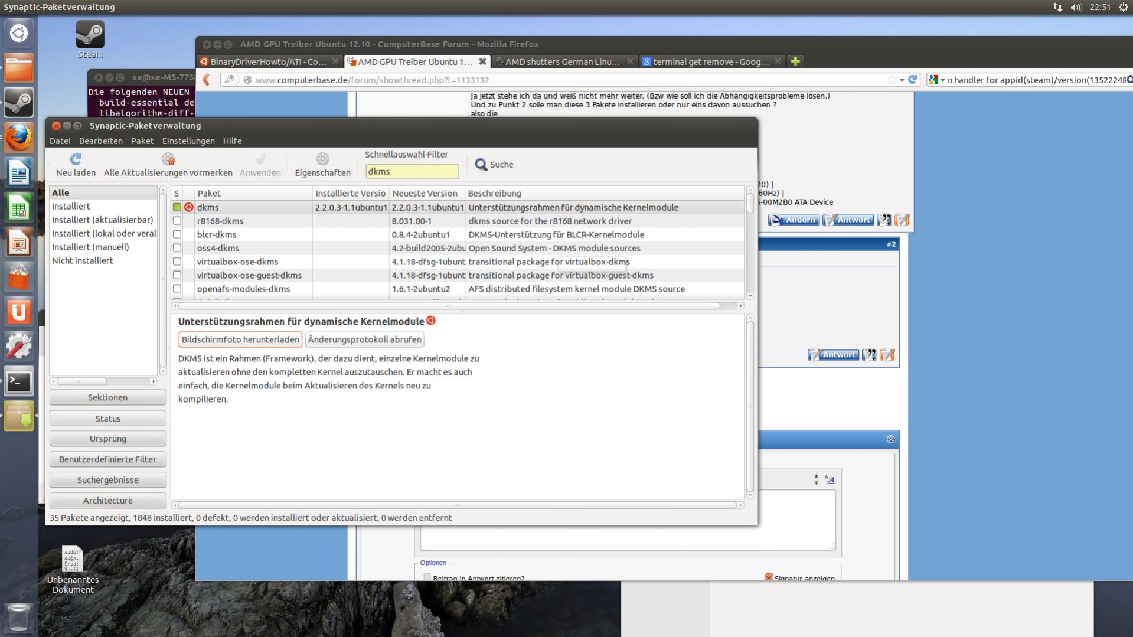Show the Ursprung filter view
This screenshot has height=637, width=1133.
point(108,439)
